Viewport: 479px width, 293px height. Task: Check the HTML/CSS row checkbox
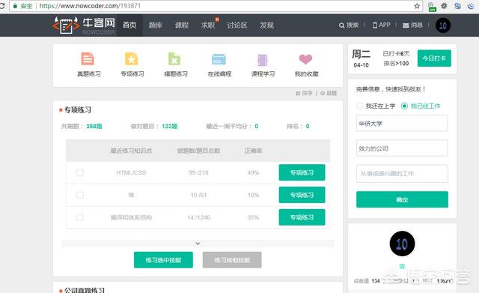pyautogui.click(x=80, y=172)
